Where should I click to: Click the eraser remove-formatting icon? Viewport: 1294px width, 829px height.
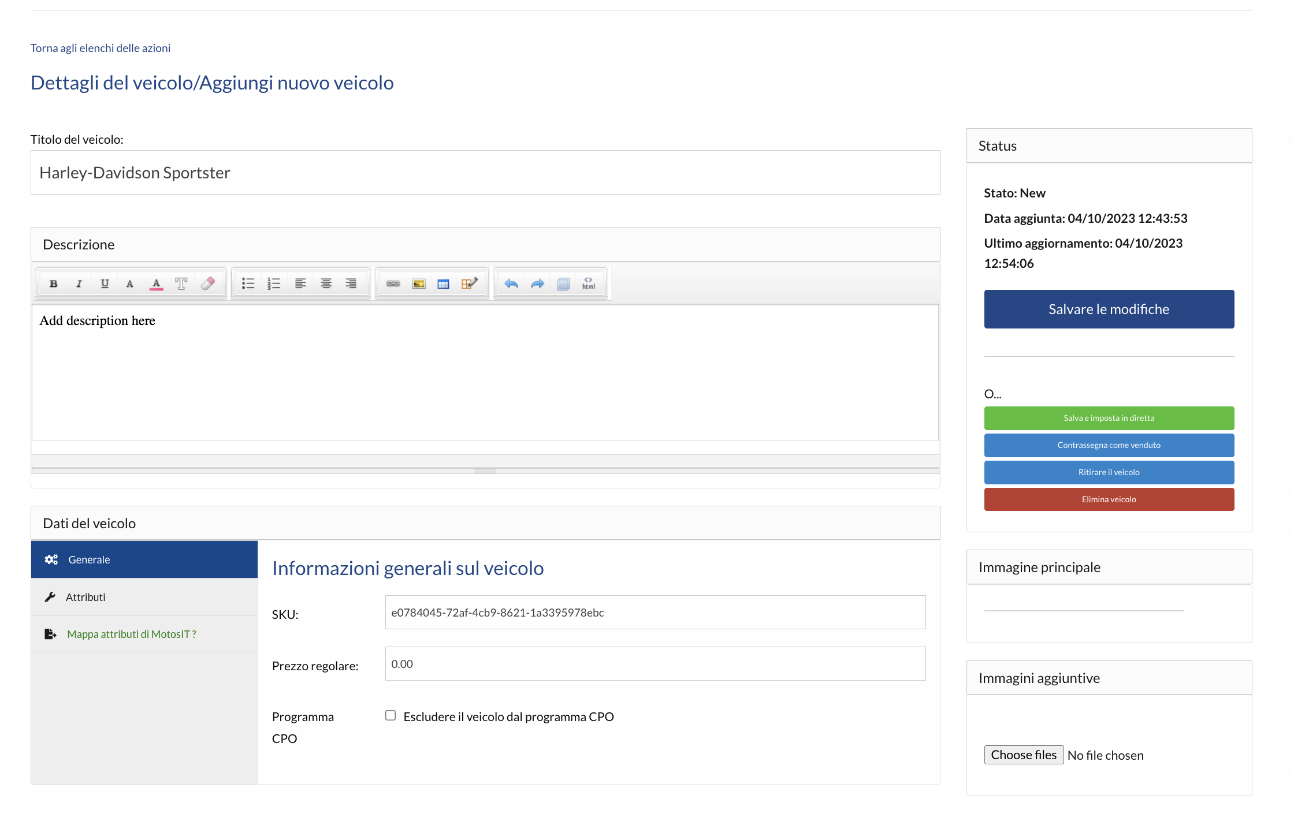point(207,283)
